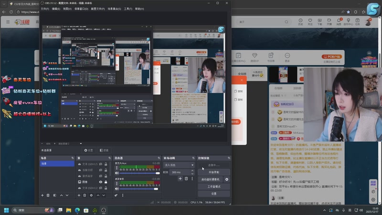Open source properties gear in sources toolbar

91,195
